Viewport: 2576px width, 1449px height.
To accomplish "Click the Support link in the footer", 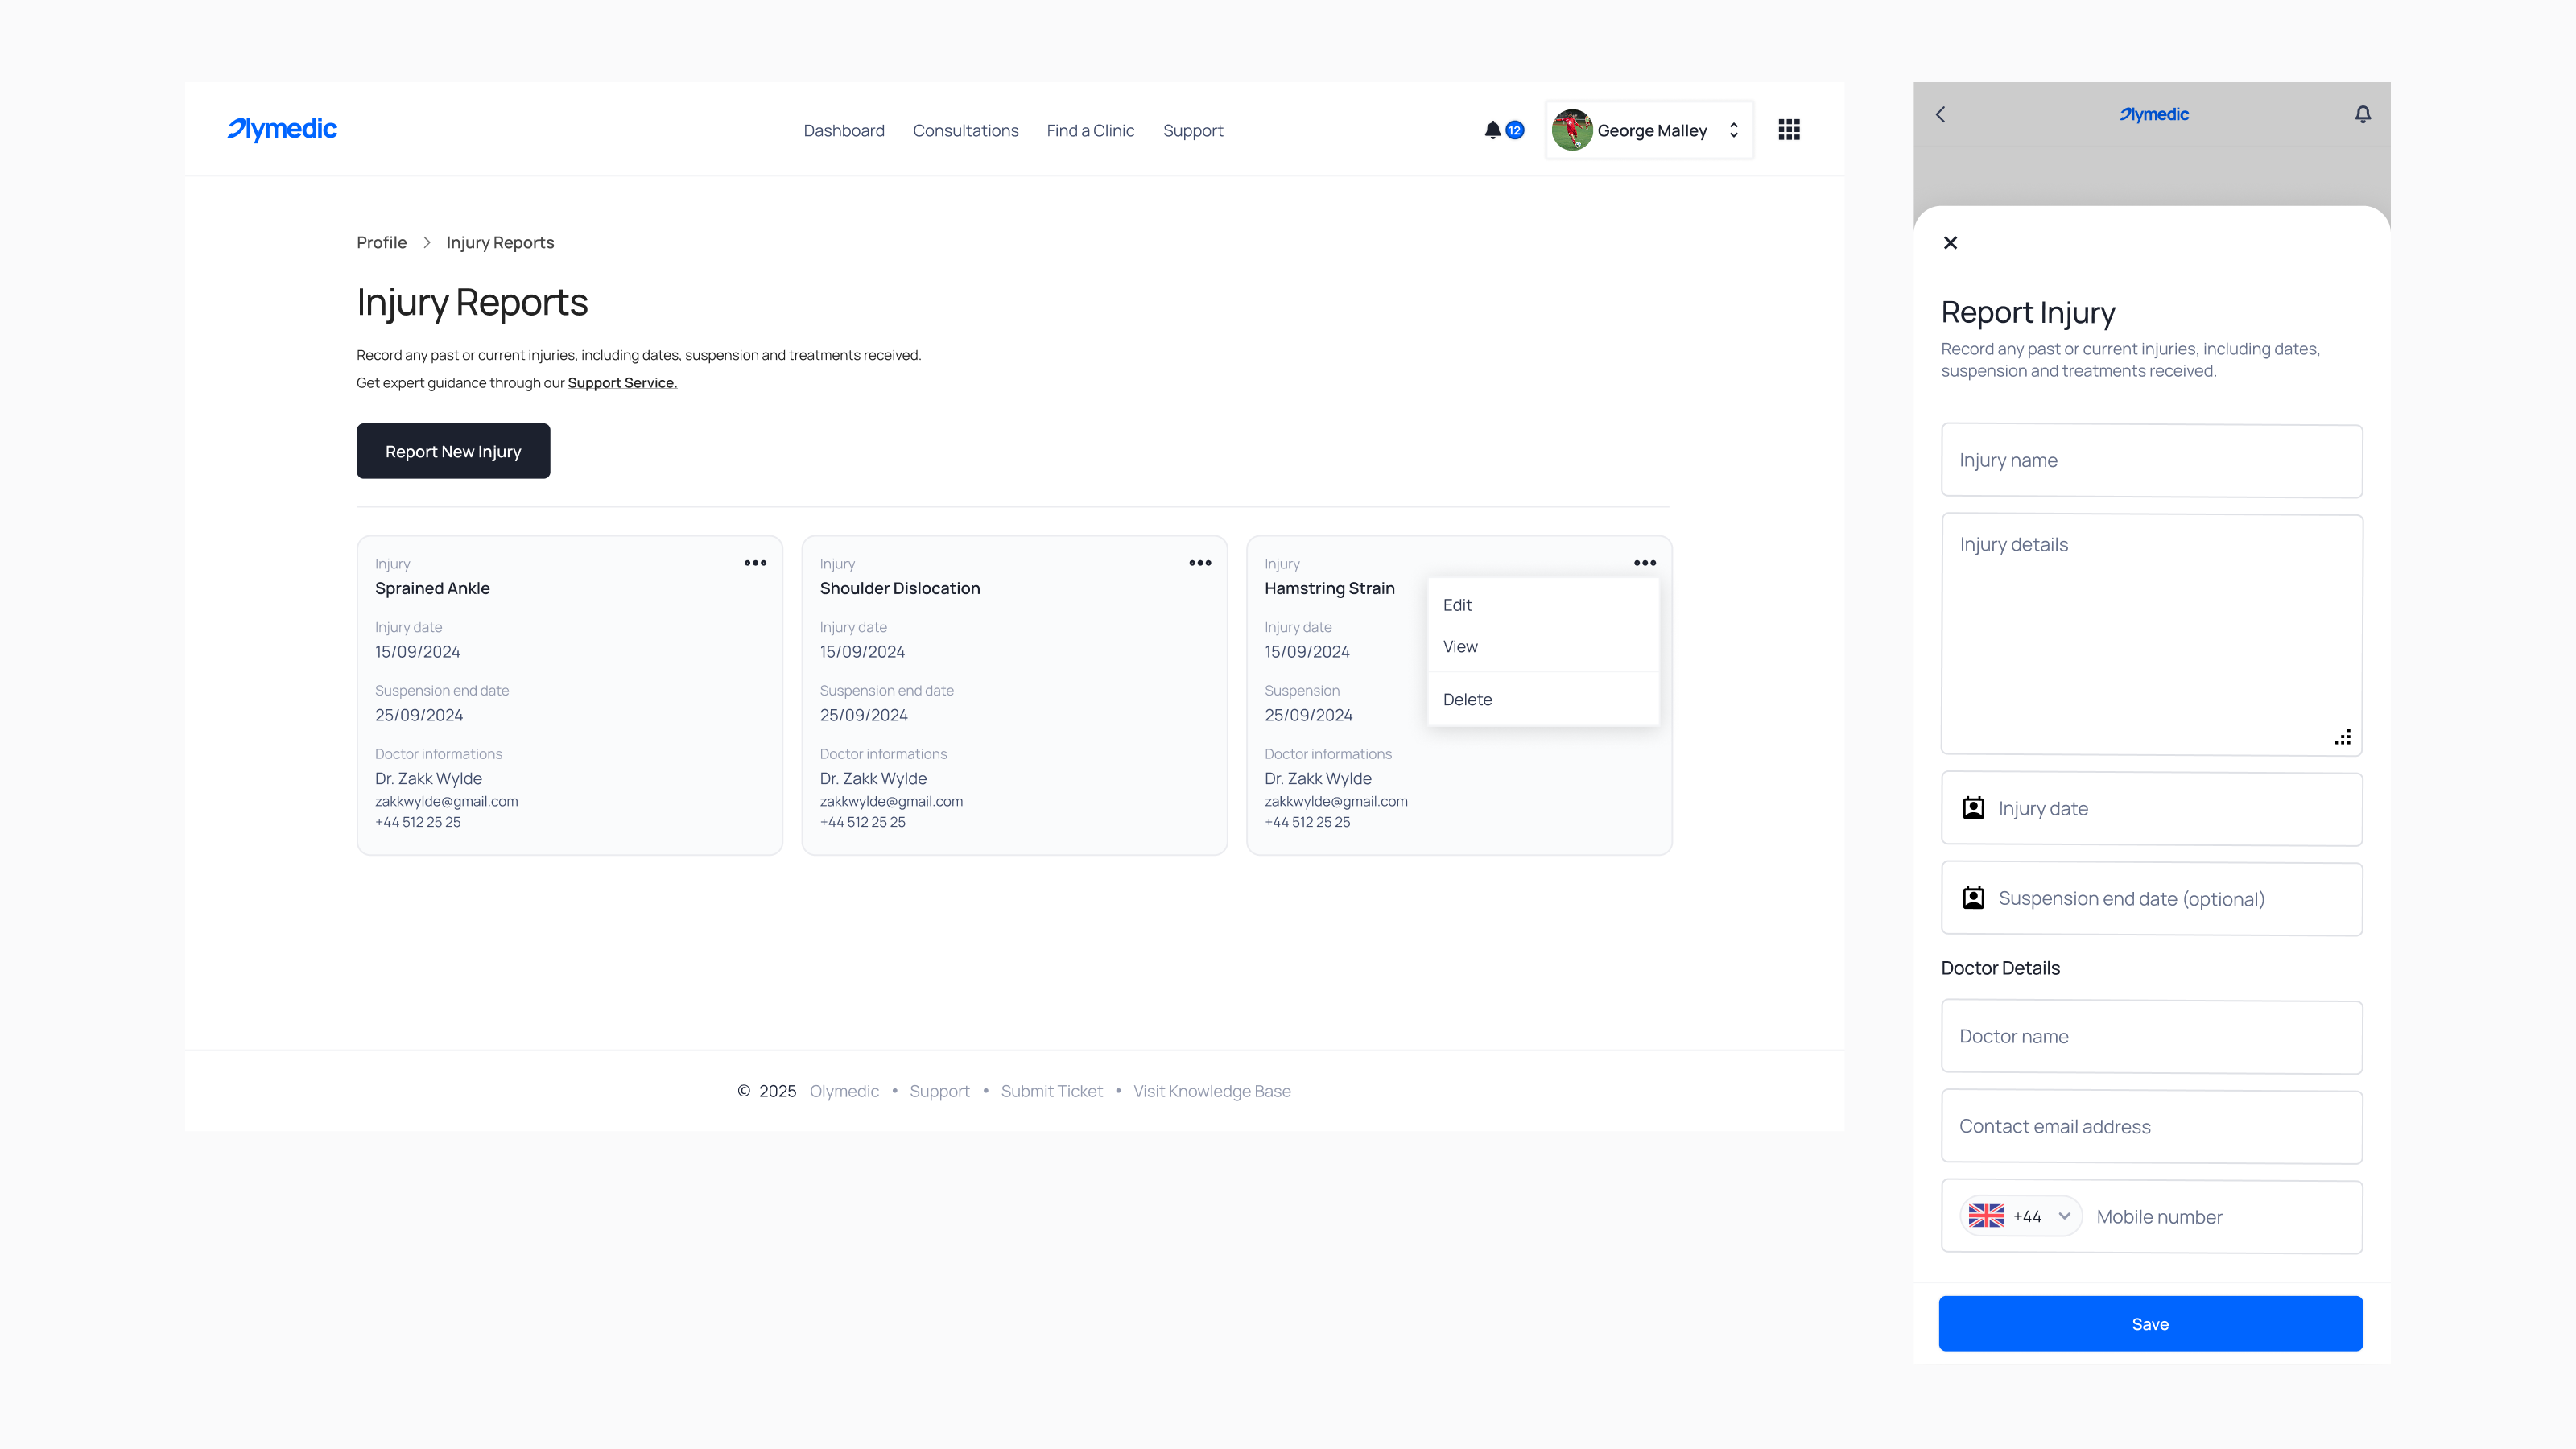I will coord(939,1091).
